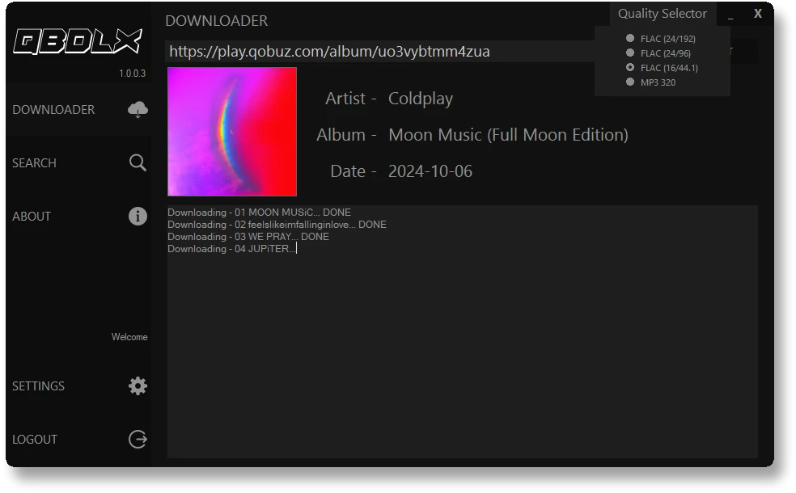796x493 pixels.
Task: Click the About info icon
Action: [138, 216]
